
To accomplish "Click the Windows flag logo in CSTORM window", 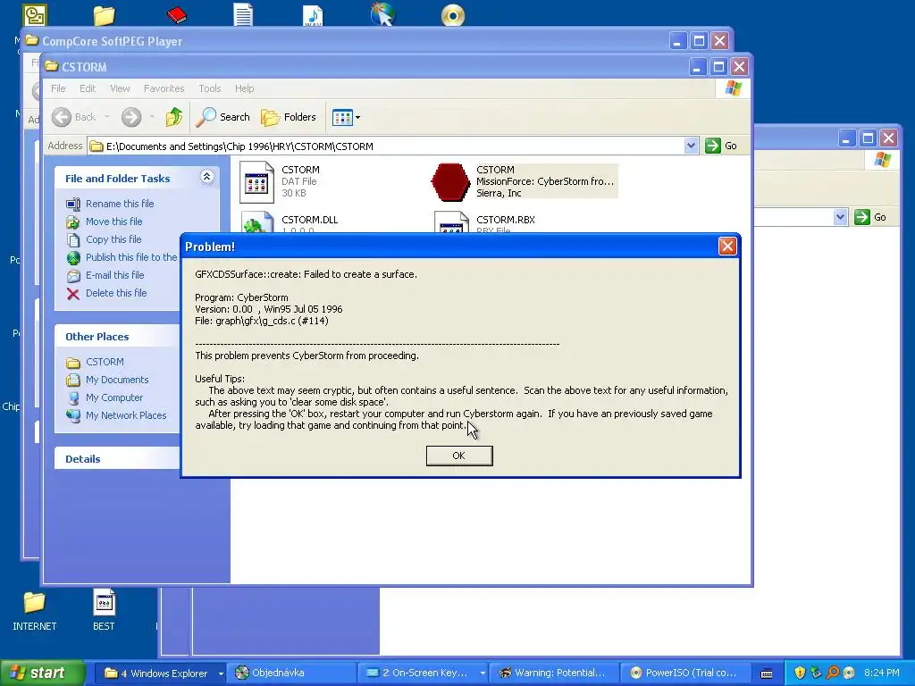I will (x=733, y=88).
